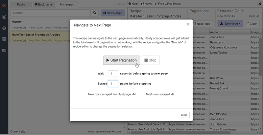Open the Bookmarks tab
263x135 pixels.
point(44,5)
